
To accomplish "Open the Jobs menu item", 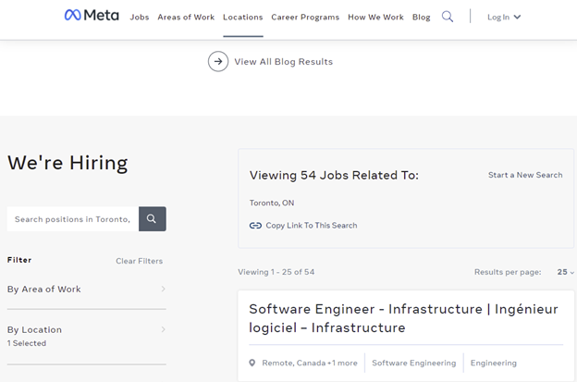I will [140, 17].
